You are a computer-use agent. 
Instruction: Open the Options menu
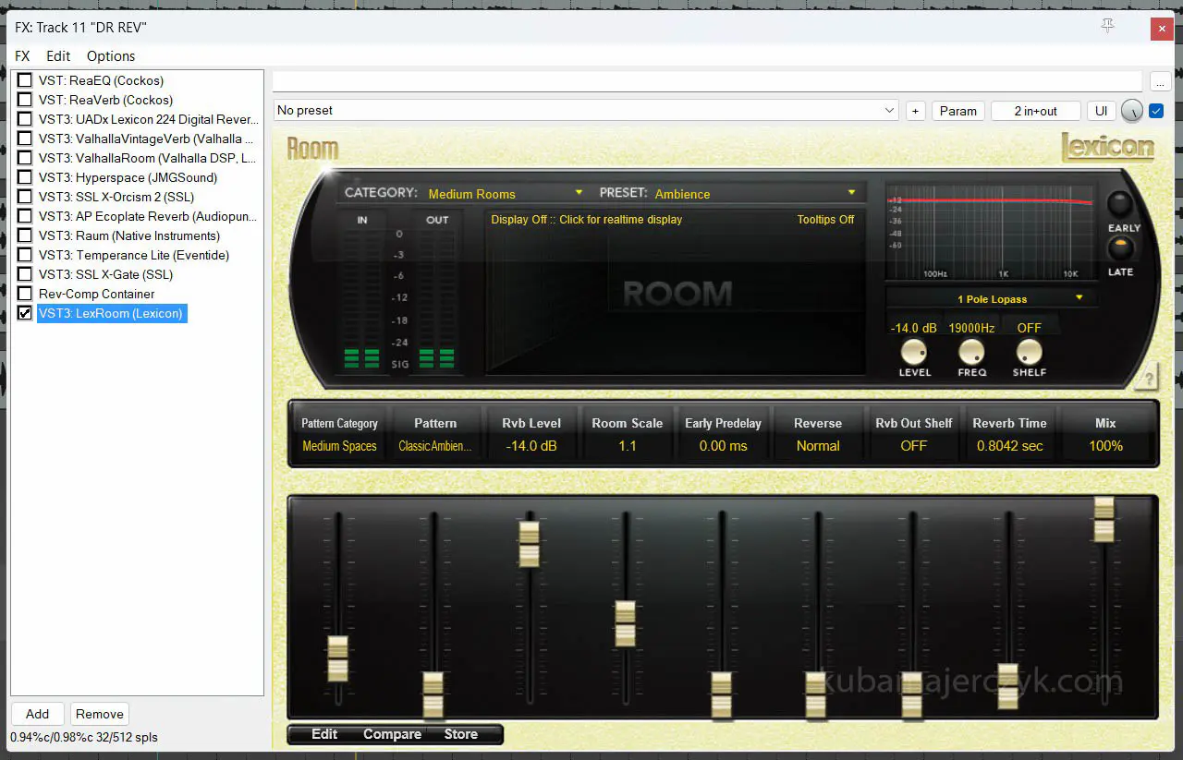coord(111,56)
